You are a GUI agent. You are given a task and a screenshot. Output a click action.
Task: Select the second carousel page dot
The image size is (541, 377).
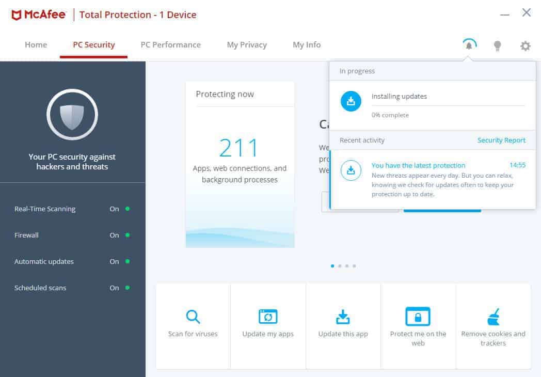(x=340, y=266)
